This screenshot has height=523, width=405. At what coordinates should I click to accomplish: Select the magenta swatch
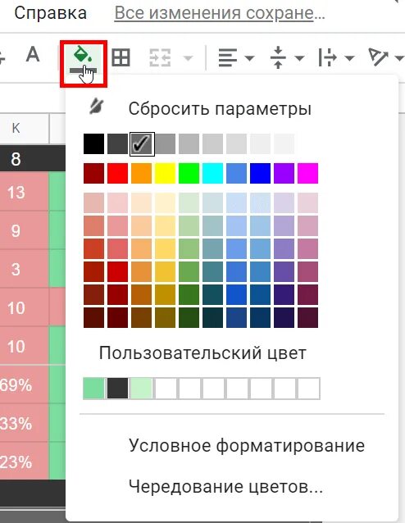307,173
